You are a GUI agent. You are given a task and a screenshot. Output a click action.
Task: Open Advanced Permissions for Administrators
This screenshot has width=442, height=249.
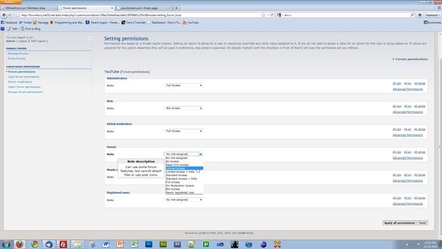pos(407,89)
